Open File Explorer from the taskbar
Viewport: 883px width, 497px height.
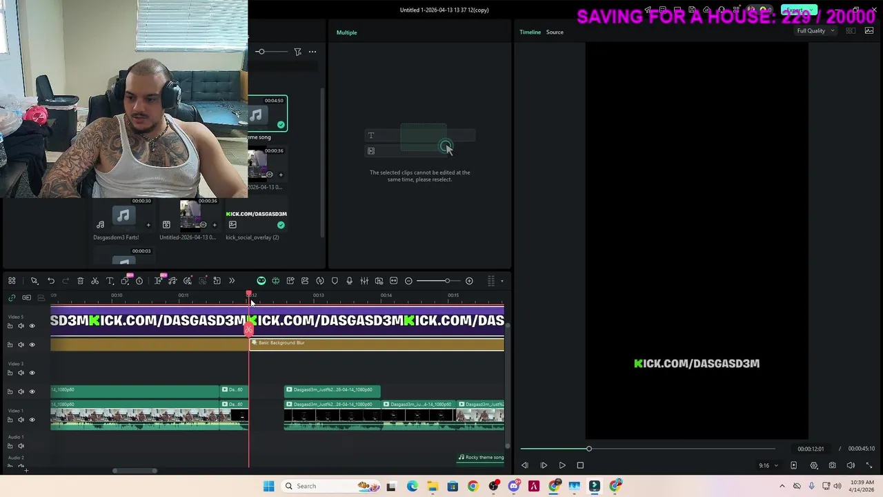[x=432, y=486]
